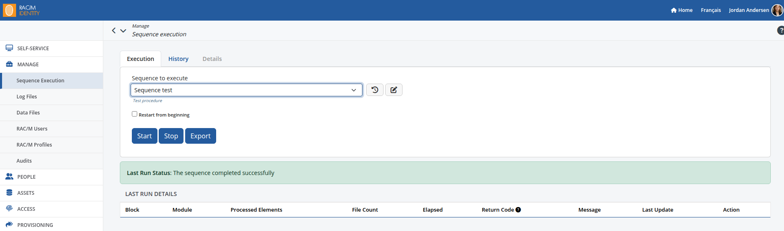
Task: Click the Access fingerprint icon
Action: coord(9,209)
